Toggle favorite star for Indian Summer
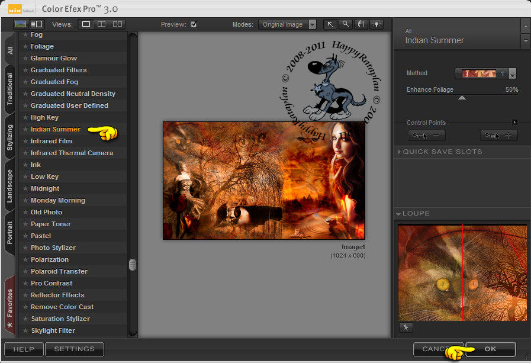The image size is (531, 363). click(25, 129)
